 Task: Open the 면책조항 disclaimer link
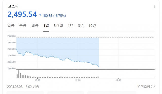coord(144,86)
